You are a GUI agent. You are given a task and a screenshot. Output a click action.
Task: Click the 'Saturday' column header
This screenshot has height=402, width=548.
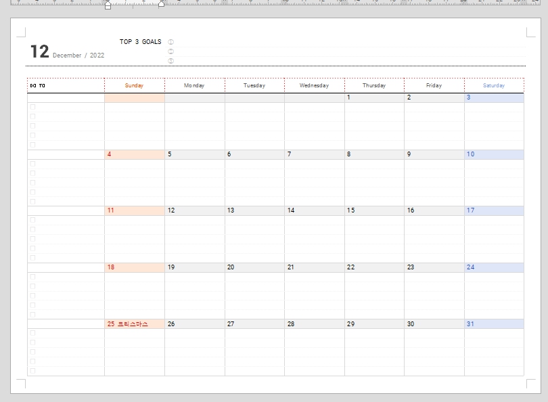[494, 85]
